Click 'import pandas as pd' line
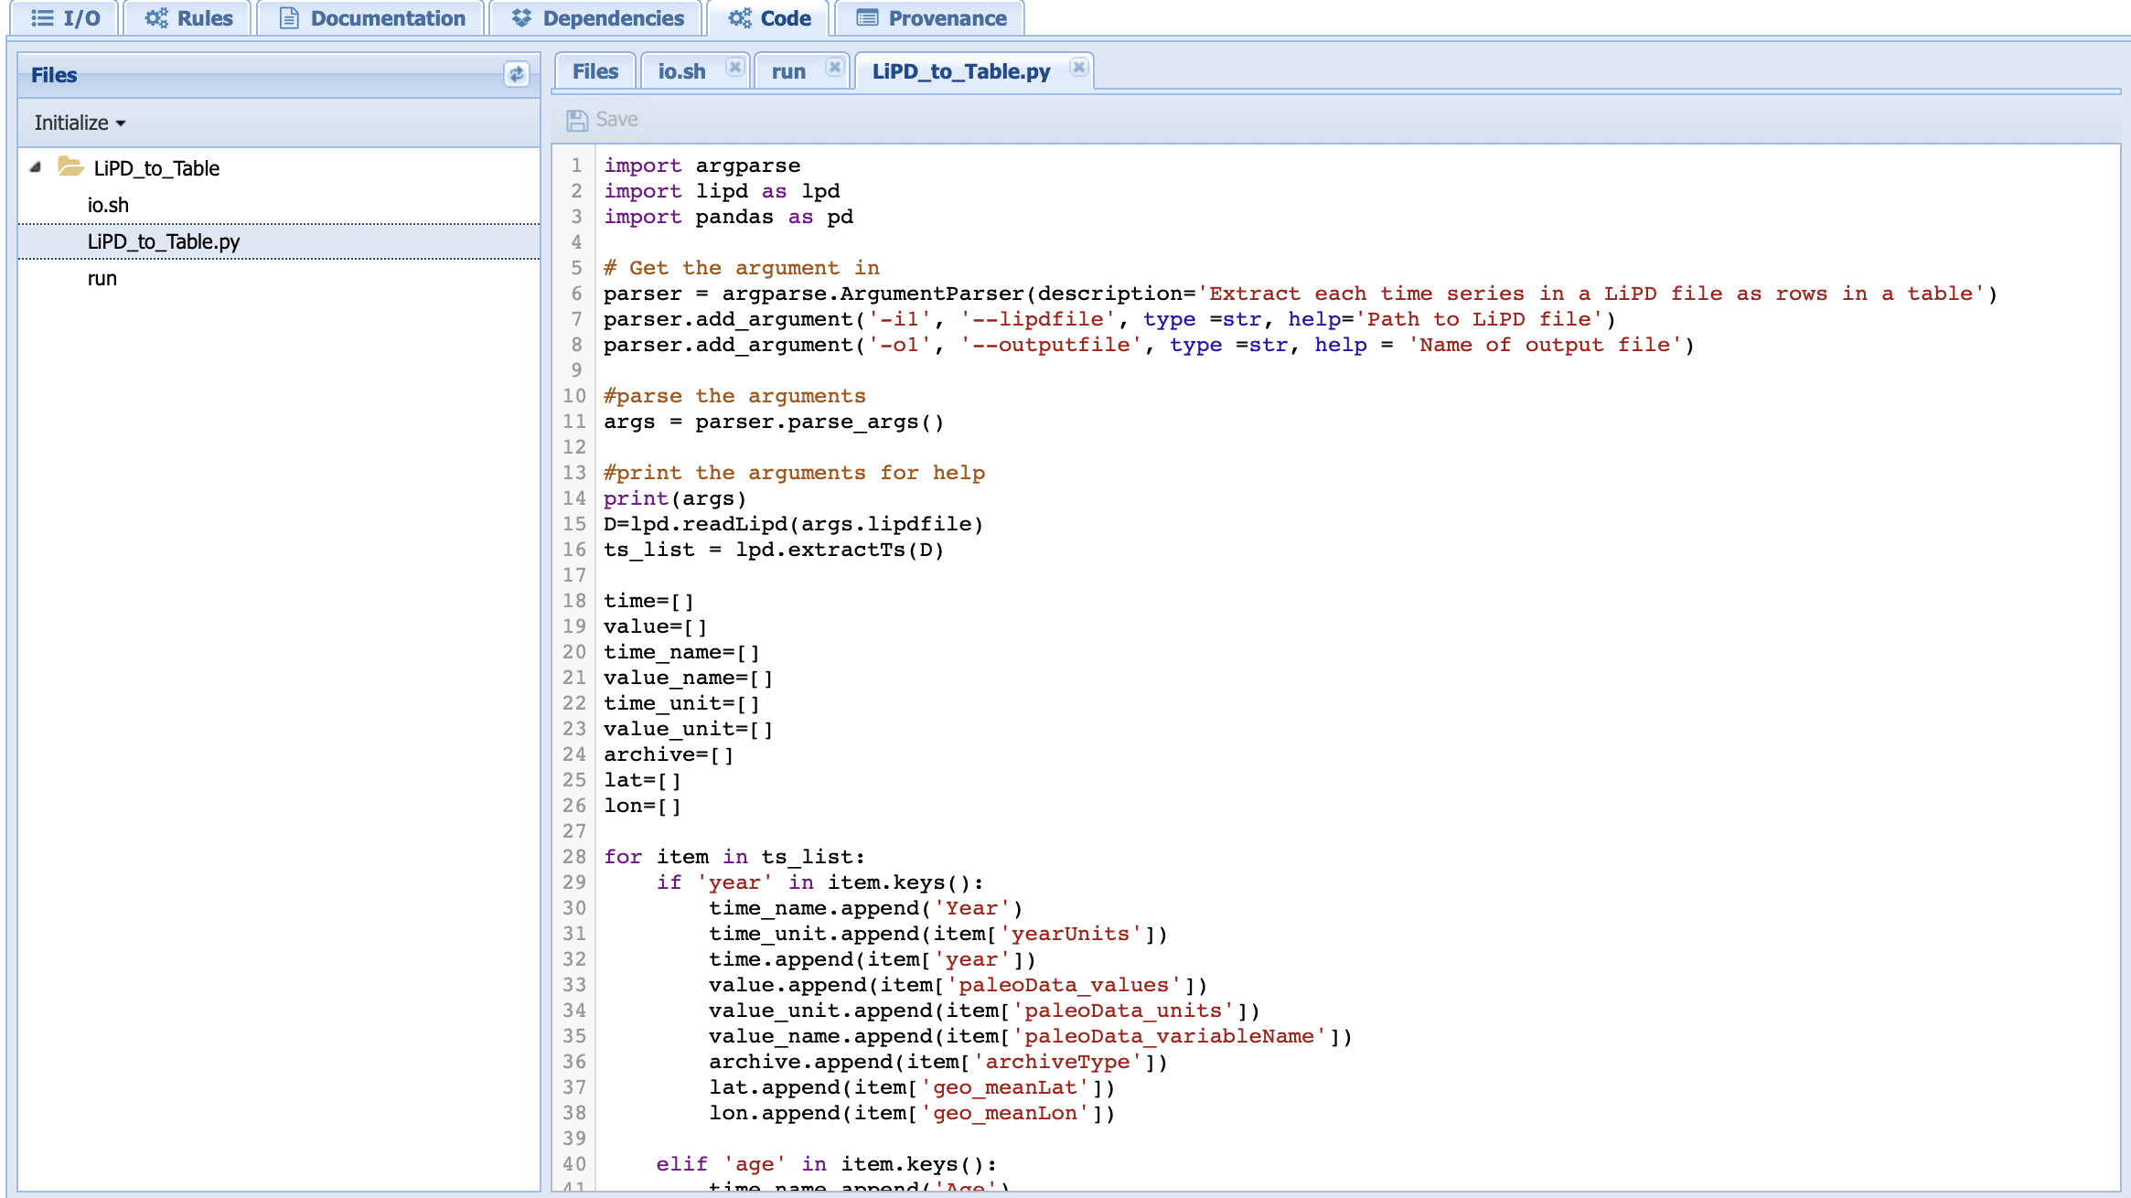This screenshot has height=1198, width=2131. 728,217
